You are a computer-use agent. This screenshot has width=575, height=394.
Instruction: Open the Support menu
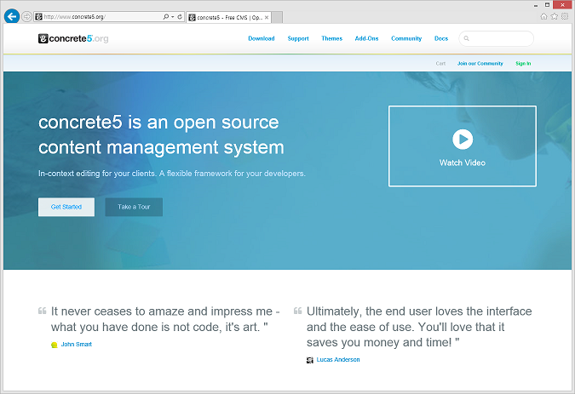pos(298,38)
